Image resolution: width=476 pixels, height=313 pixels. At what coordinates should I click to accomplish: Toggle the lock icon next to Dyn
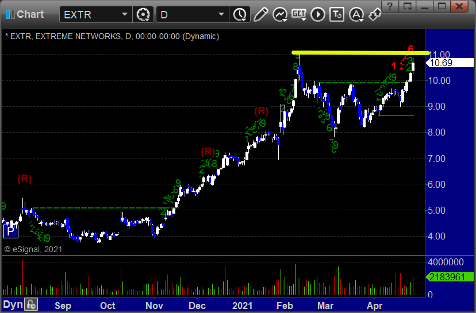click(x=31, y=304)
